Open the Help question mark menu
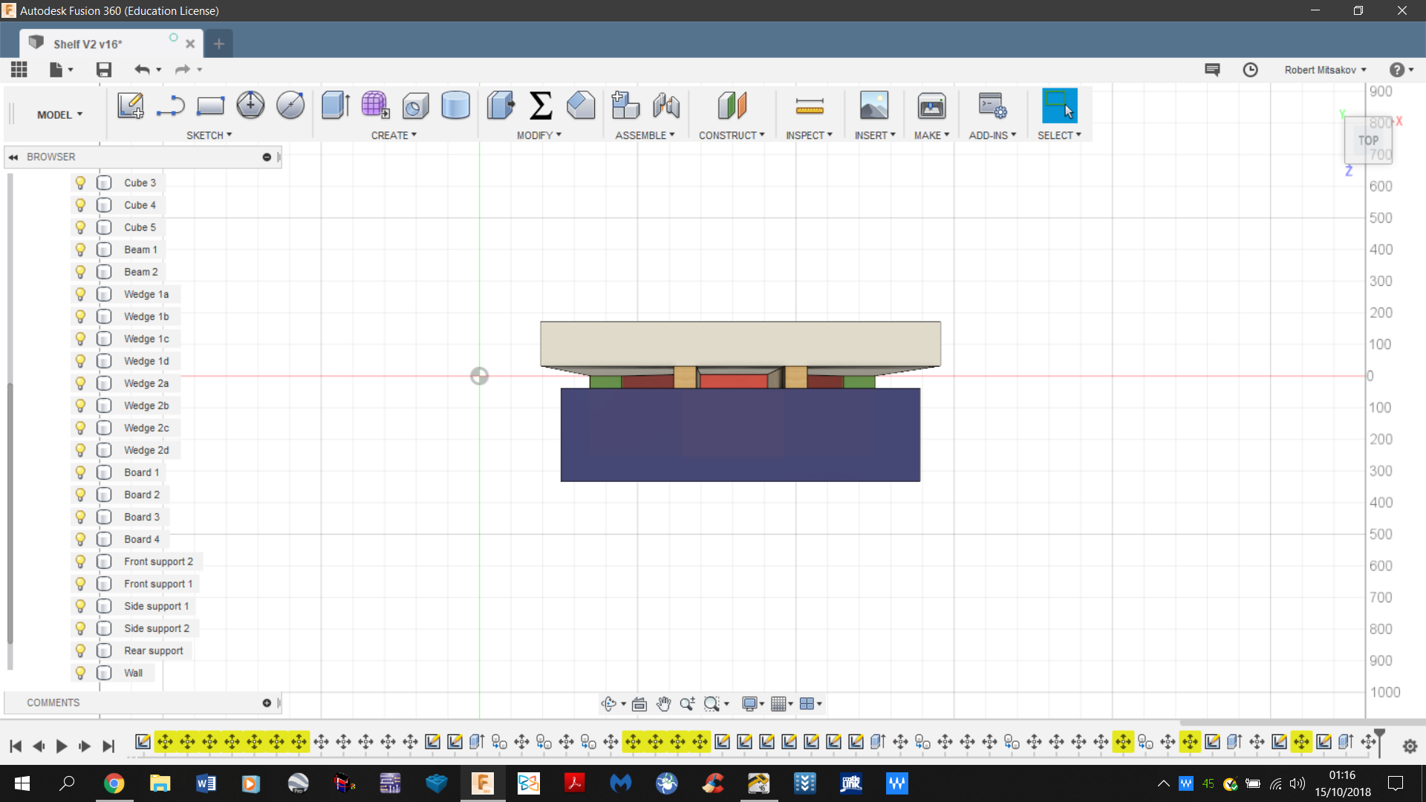Screen dimensions: 1426x802 tap(1401, 69)
